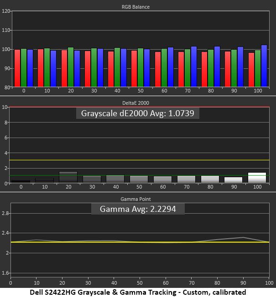Click the "DeltaE 2000" chart title
Image resolution: width=276 pixels, height=297 pixels.
pyautogui.click(x=135, y=103)
